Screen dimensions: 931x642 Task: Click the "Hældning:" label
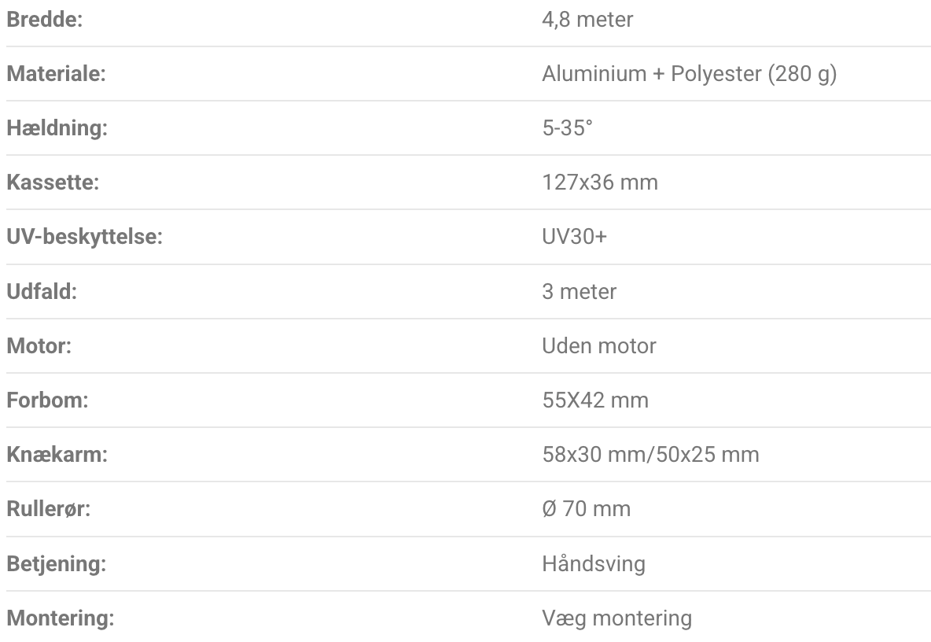[x=57, y=128]
